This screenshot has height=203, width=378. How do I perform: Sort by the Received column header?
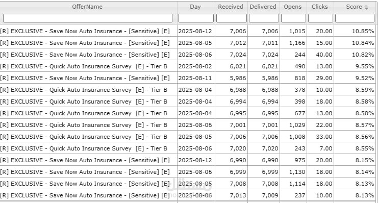[x=231, y=7]
